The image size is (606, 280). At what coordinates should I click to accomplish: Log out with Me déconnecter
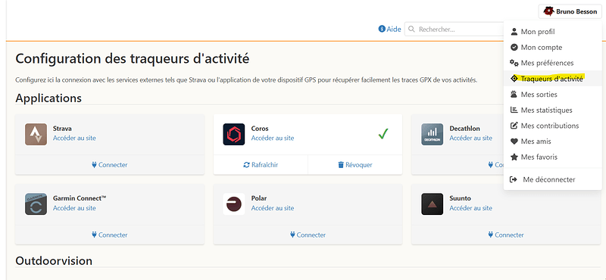coord(553,179)
